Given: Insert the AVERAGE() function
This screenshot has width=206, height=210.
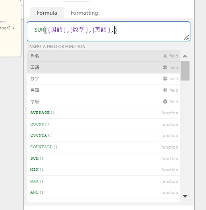Looking at the screenshot, I should click(103, 113).
